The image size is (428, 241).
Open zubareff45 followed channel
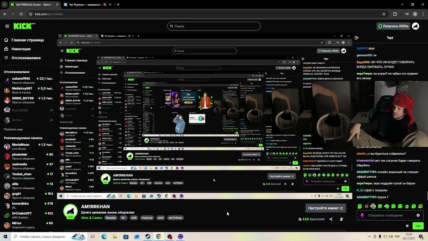[x=28, y=81]
